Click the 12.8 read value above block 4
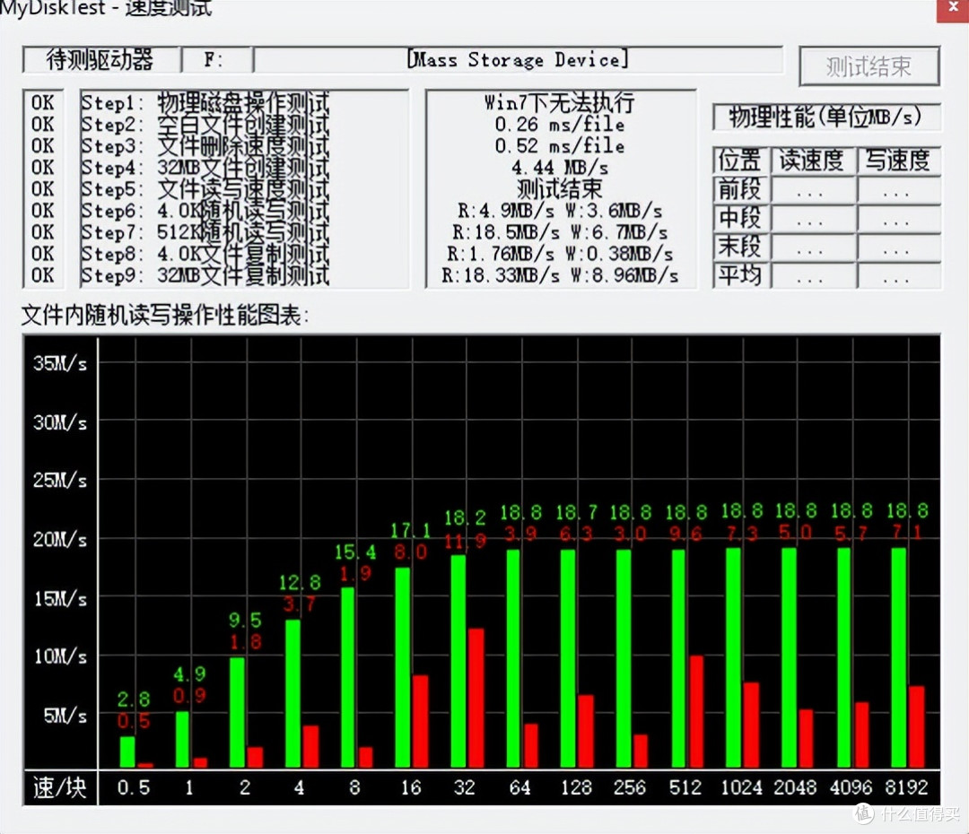Screen dimensions: 969x834 tap(300, 582)
